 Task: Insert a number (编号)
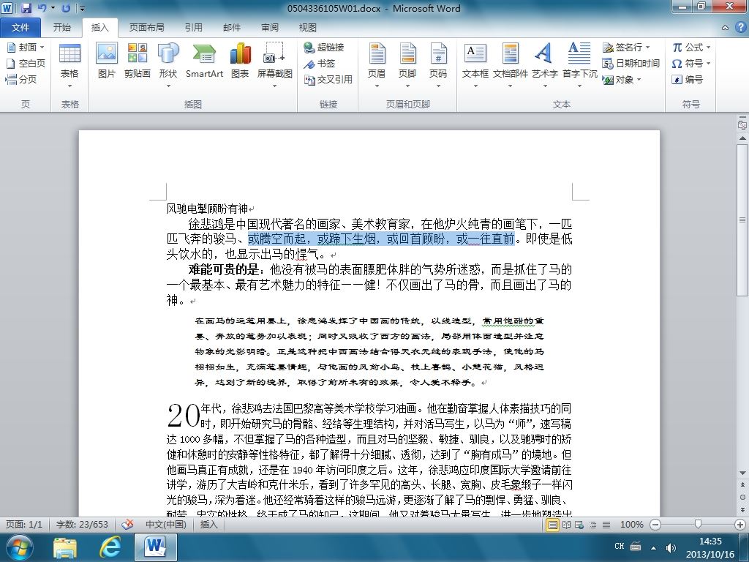687,79
